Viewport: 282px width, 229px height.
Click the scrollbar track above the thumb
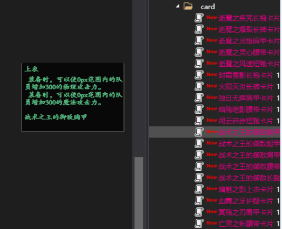tap(139, 78)
